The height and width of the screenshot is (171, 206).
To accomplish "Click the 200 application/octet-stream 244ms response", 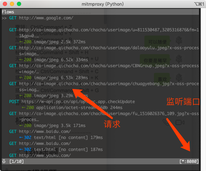I will pyautogui.click(x=72, y=108).
